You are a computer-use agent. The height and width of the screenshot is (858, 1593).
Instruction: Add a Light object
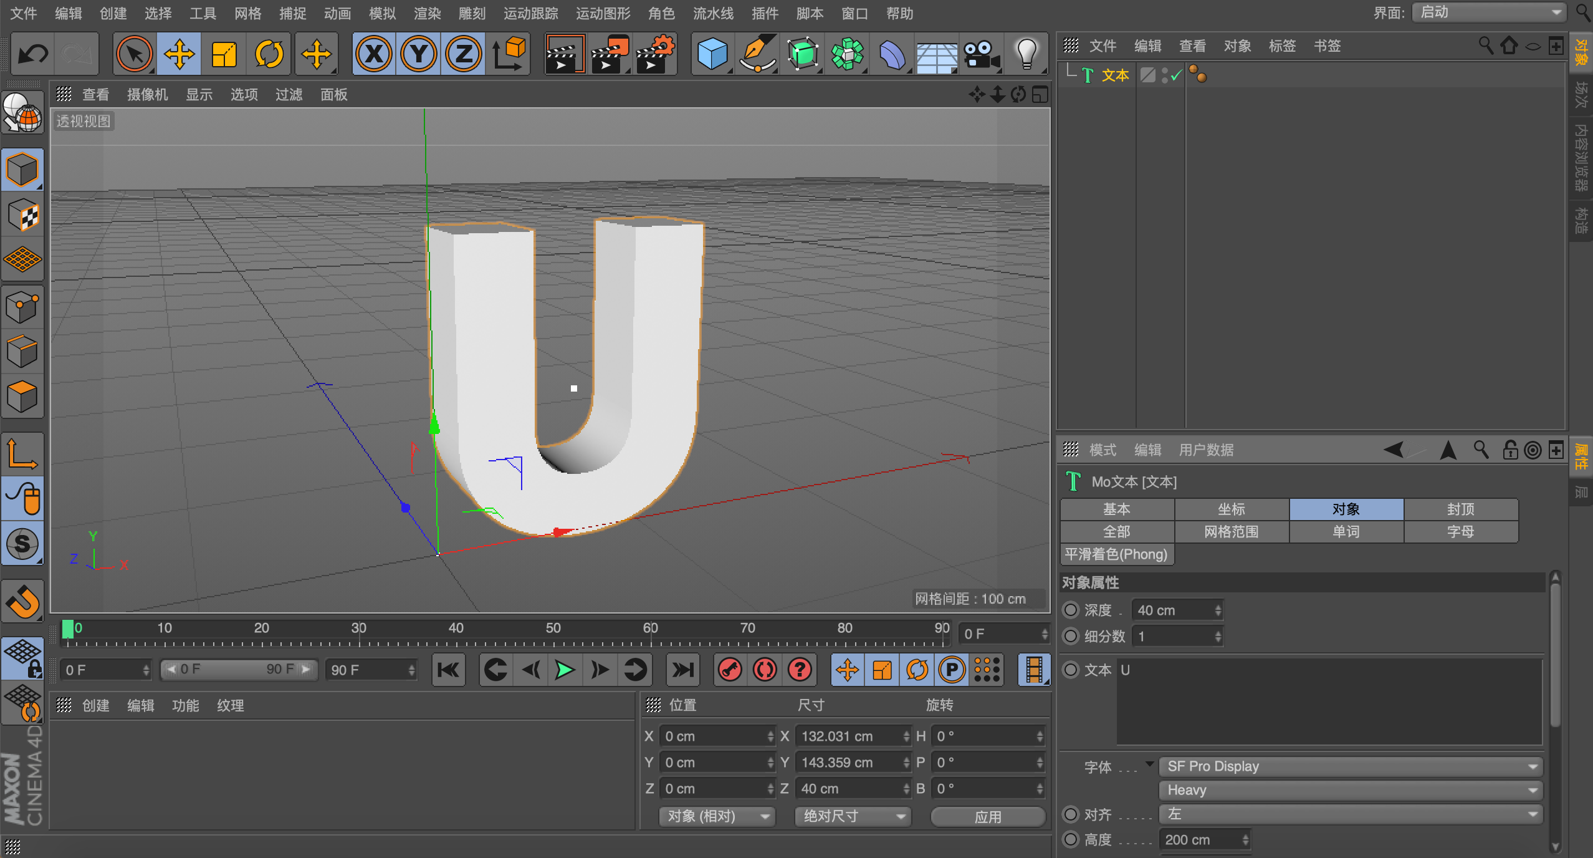(1026, 54)
